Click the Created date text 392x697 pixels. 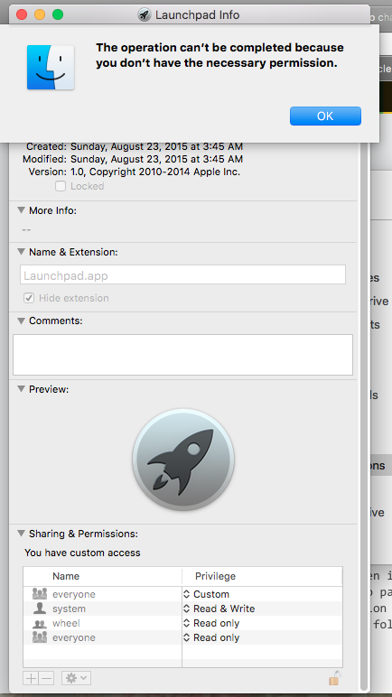(x=156, y=146)
